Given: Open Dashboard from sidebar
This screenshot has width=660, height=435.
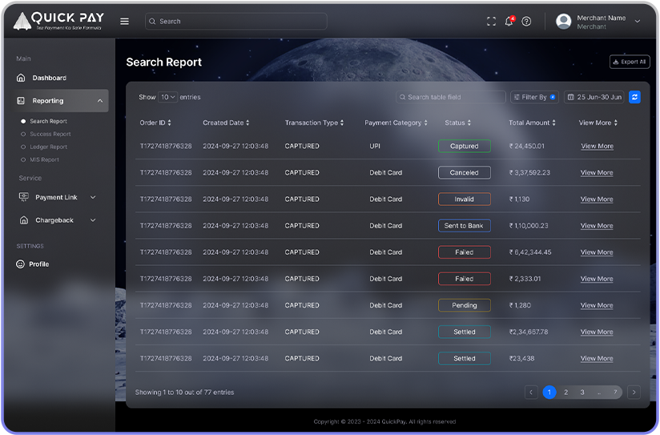Looking at the screenshot, I should pos(49,78).
